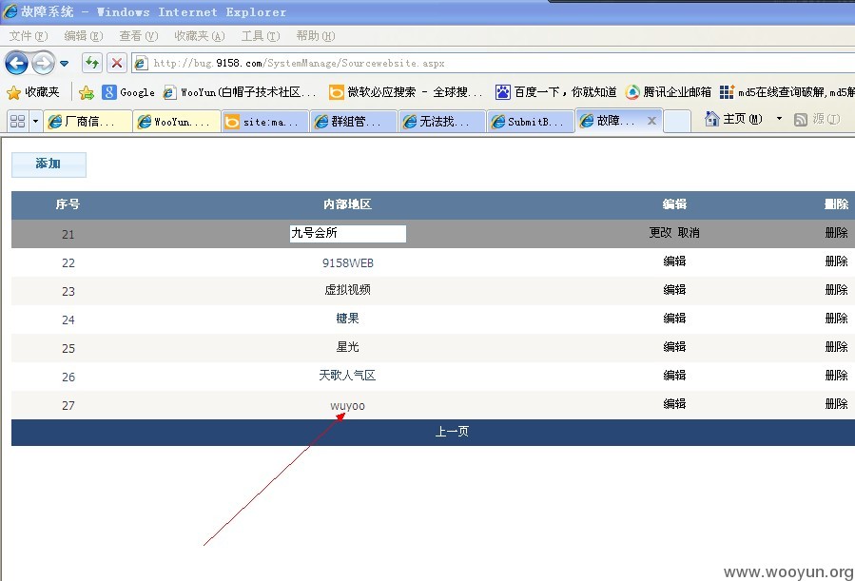Go back with the IE Back arrow
855x581 pixels.
[x=16, y=64]
